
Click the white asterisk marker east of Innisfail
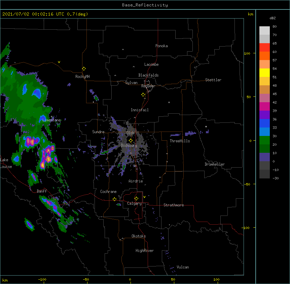169,102
